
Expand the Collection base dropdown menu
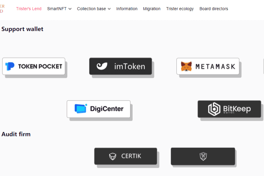click(x=93, y=9)
